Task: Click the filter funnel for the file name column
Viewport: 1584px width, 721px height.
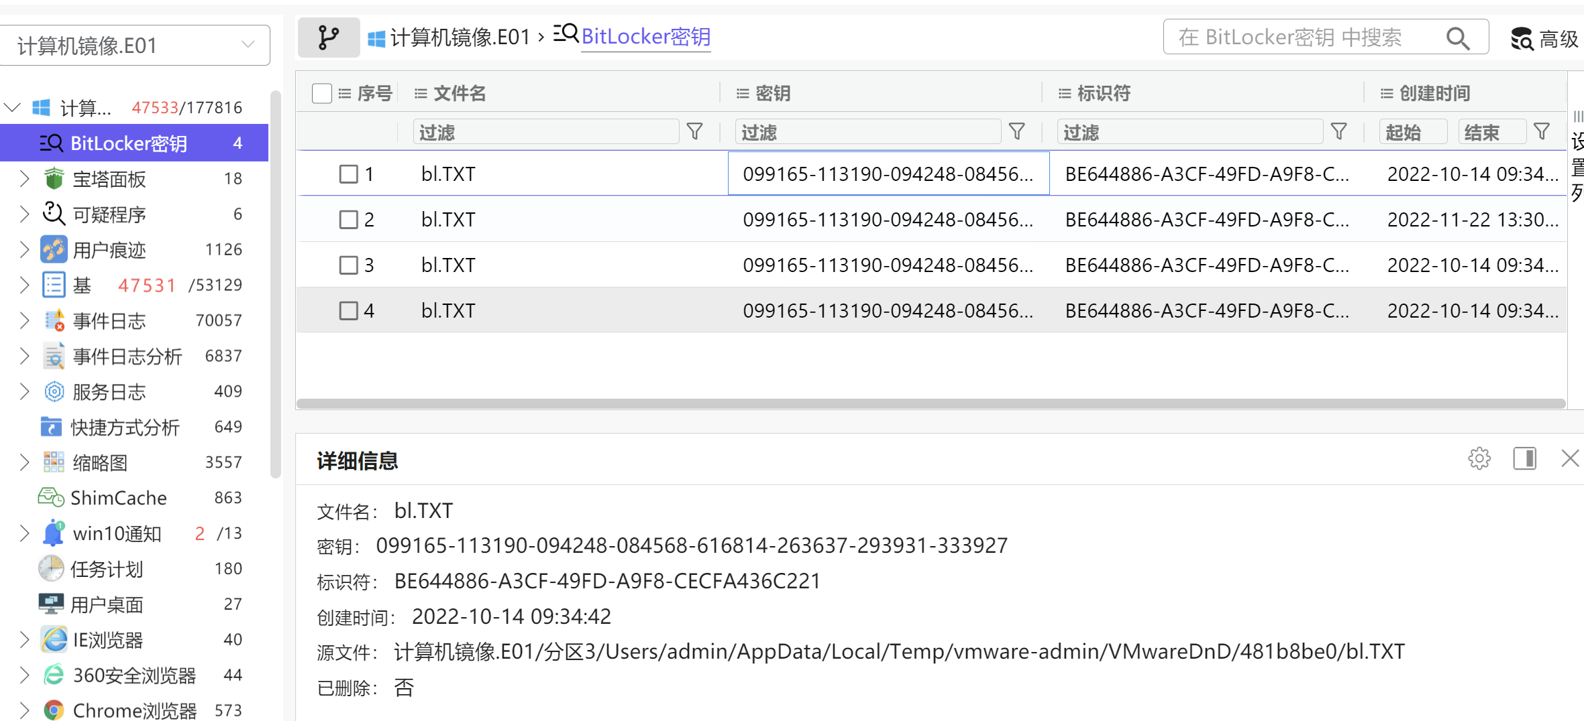Action: tap(695, 132)
